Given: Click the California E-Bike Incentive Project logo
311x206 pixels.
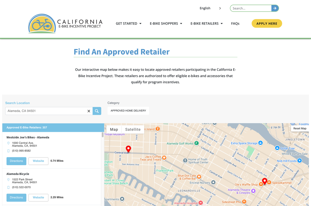Looking at the screenshot, I should click(x=65, y=24).
